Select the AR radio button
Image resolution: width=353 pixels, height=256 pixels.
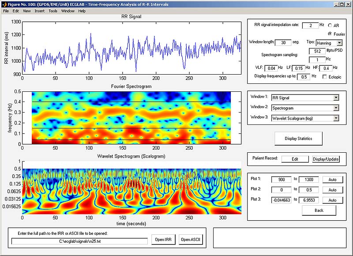tap(330, 26)
